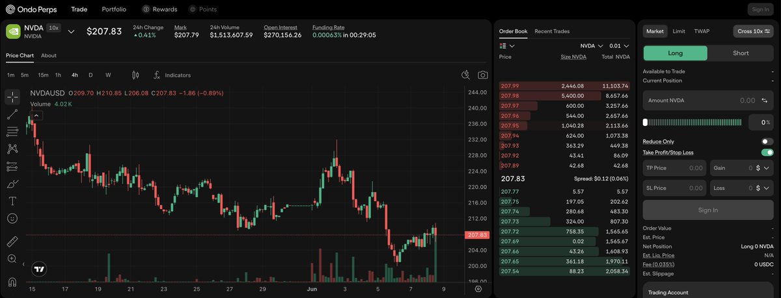
Task: Select the Text annotation tool
Action: pos(12,201)
